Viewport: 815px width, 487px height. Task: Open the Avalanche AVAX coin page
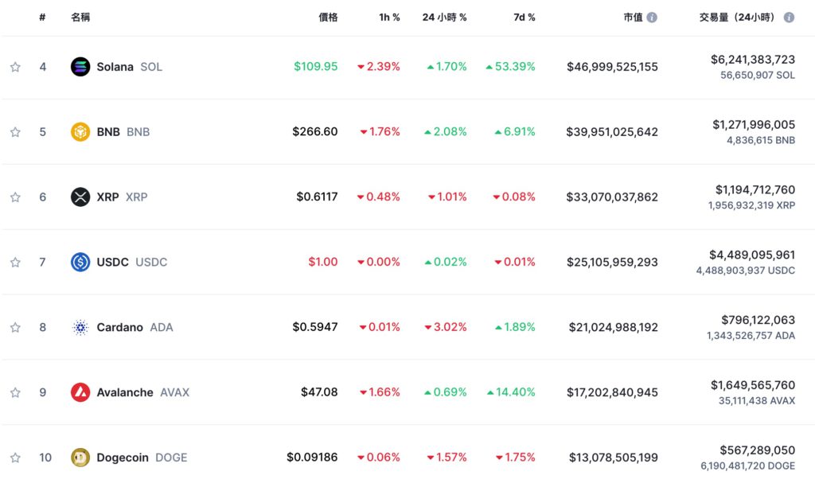tap(143, 392)
